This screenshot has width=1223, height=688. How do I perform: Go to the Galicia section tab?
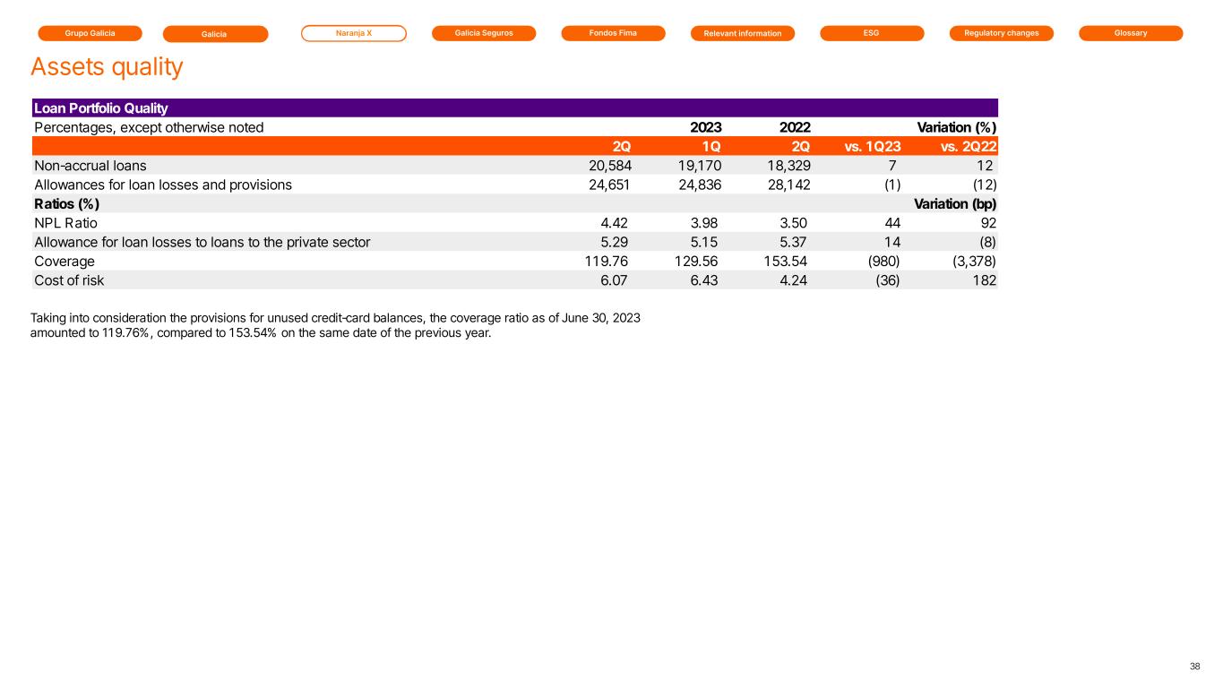[x=215, y=34]
